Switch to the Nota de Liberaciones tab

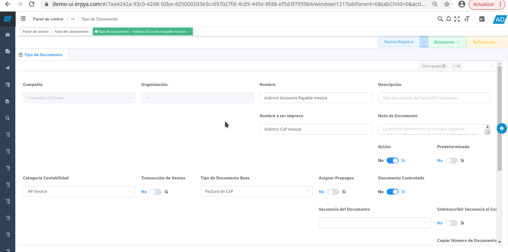point(72,32)
